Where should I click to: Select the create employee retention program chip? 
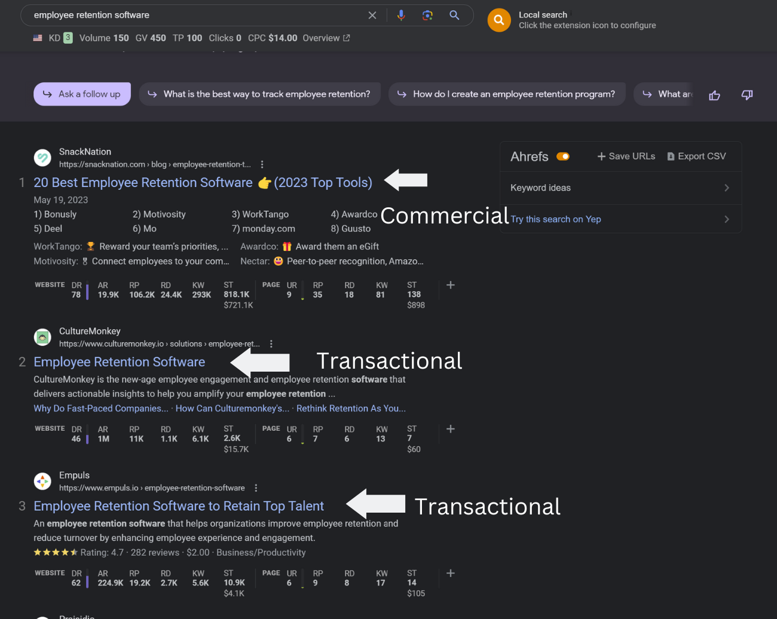pyautogui.click(x=507, y=94)
